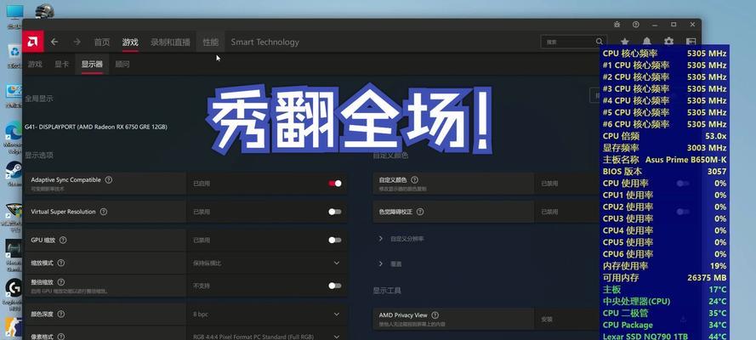Show help for 缩放模式

pyautogui.click(x=60, y=263)
